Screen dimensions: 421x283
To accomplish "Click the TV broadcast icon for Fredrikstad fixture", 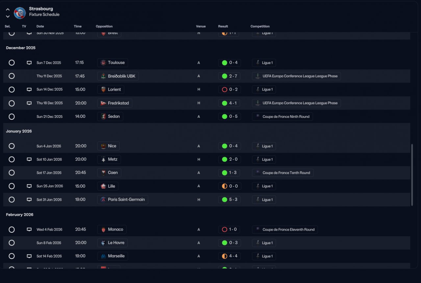I will coord(29,103).
